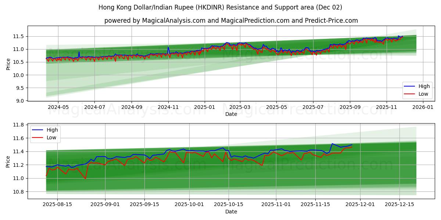Expand the bottom chart's legend box

point(46,133)
